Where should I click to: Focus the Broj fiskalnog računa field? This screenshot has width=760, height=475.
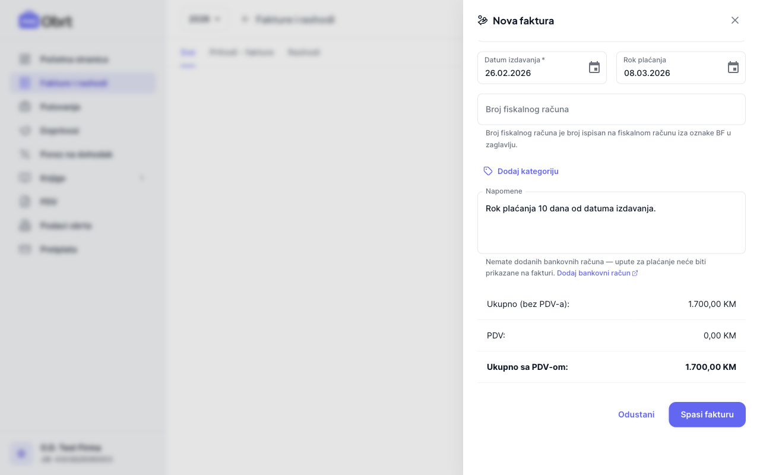(611, 109)
